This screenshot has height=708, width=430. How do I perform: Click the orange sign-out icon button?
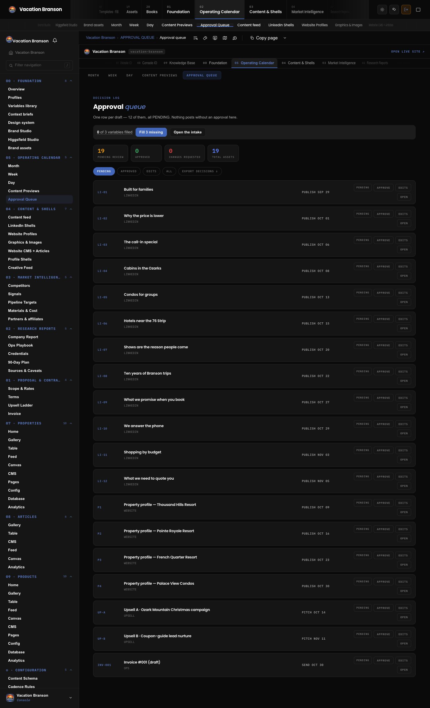406,10
